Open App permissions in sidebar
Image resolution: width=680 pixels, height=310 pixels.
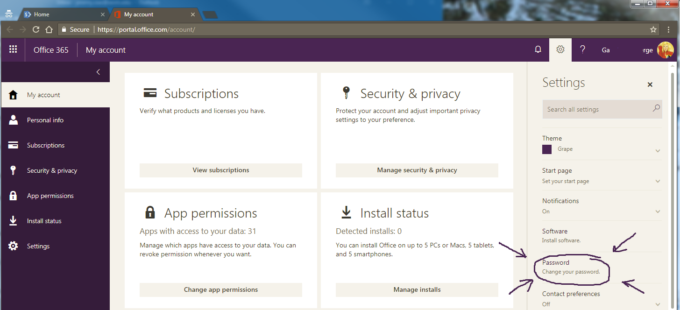56,196
